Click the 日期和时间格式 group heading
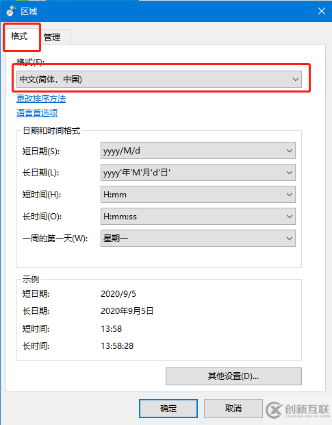This screenshot has width=332, height=425. 51,131
